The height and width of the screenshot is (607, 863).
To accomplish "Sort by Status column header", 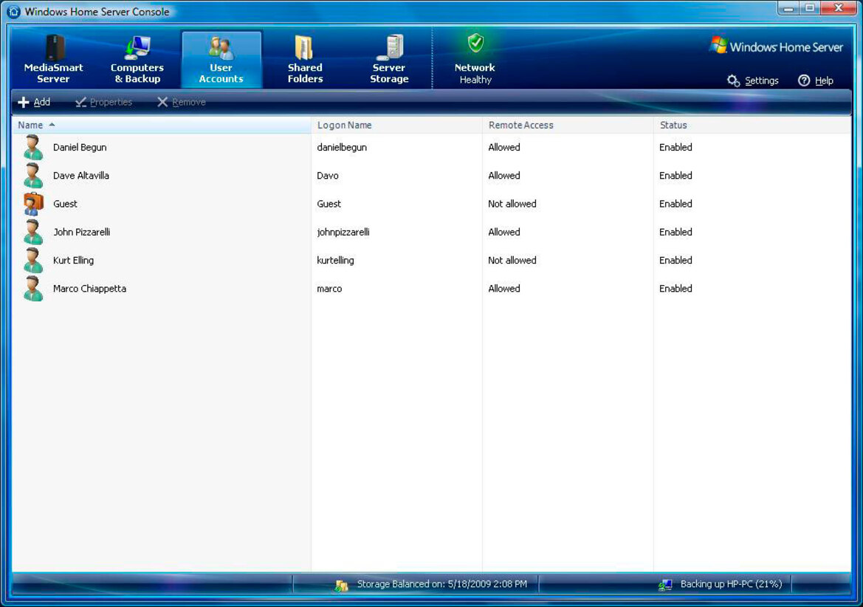I will [x=752, y=125].
